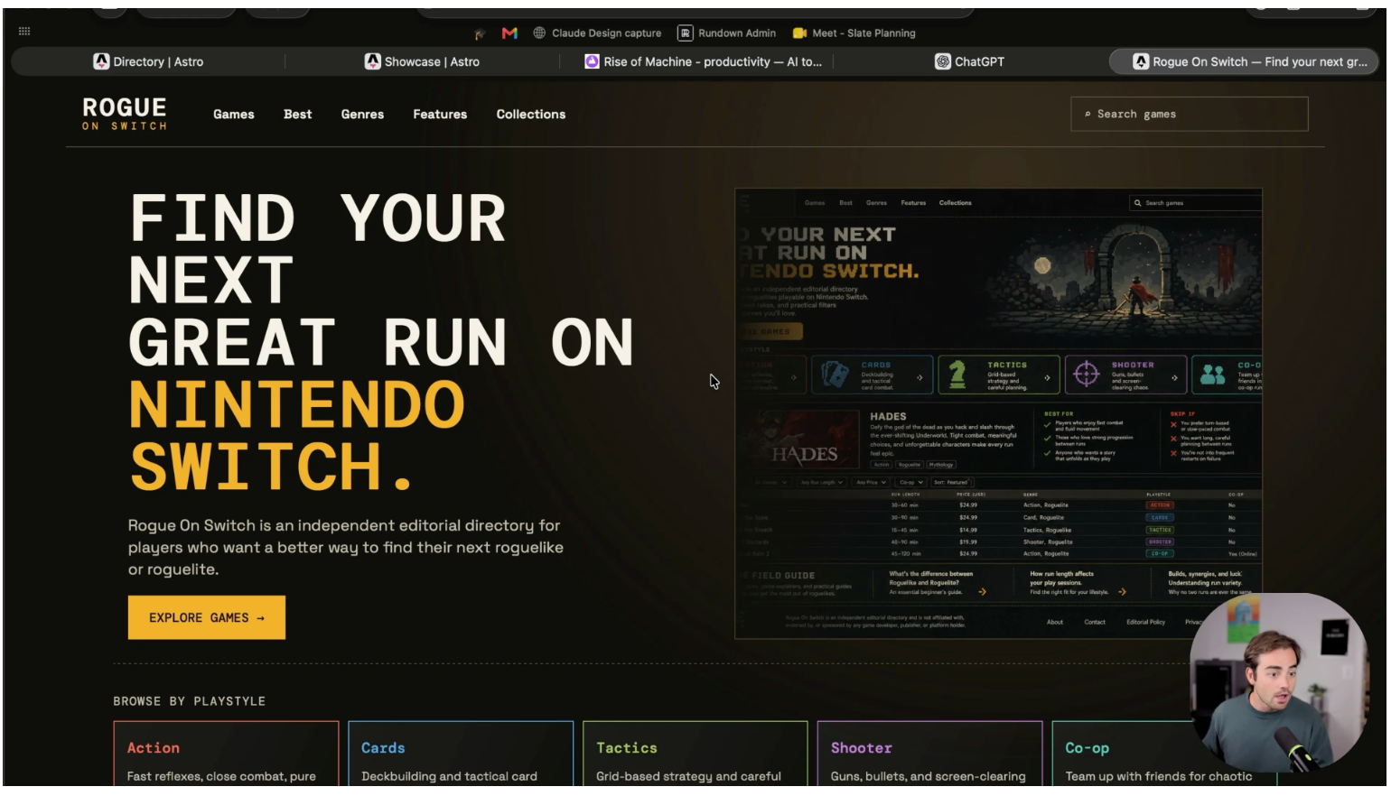Click the Rogue On Switch site logo
Image resolution: width=1391 pixels, height=796 pixels.
(125, 114)
